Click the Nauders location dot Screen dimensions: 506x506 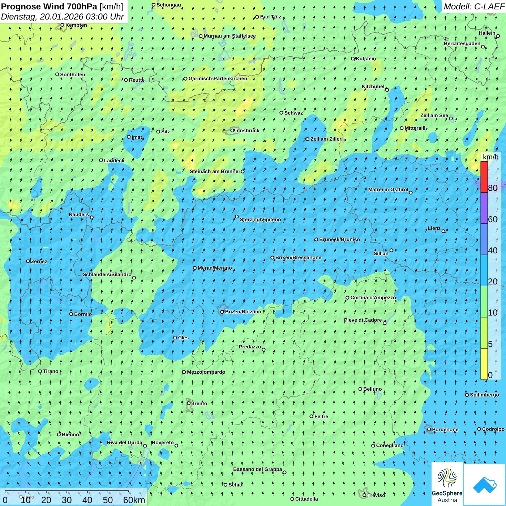(x=92, y=218)
